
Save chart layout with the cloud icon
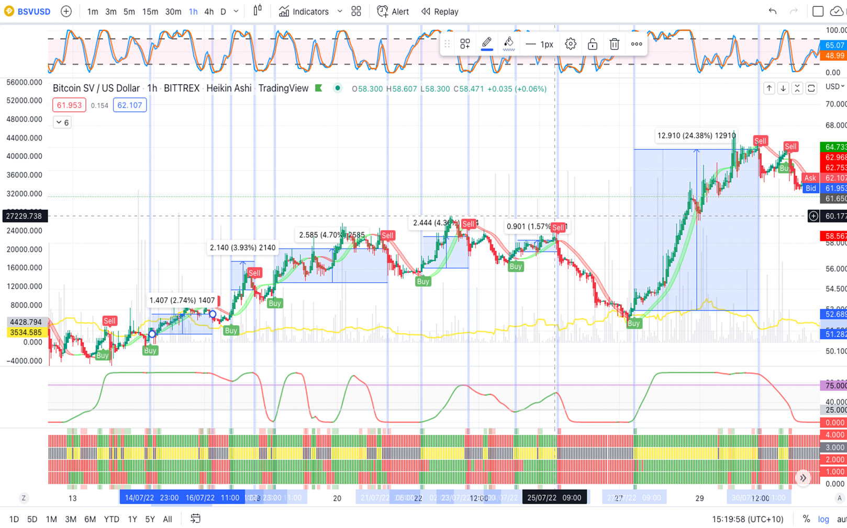click(837, 12)
